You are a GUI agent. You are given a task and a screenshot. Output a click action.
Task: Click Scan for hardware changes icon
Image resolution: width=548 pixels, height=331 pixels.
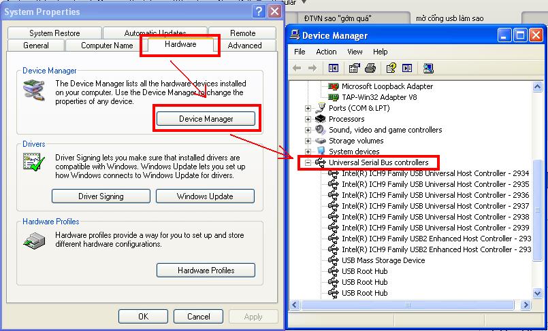pos(428,68)
